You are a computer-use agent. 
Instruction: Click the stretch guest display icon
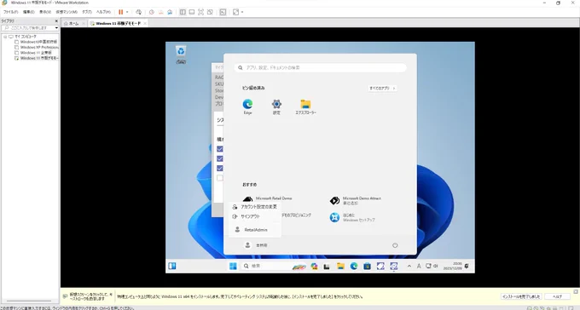click(235, 12)
